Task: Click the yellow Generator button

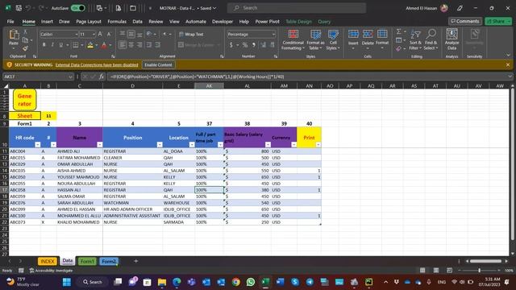Action: coord(25,100)
